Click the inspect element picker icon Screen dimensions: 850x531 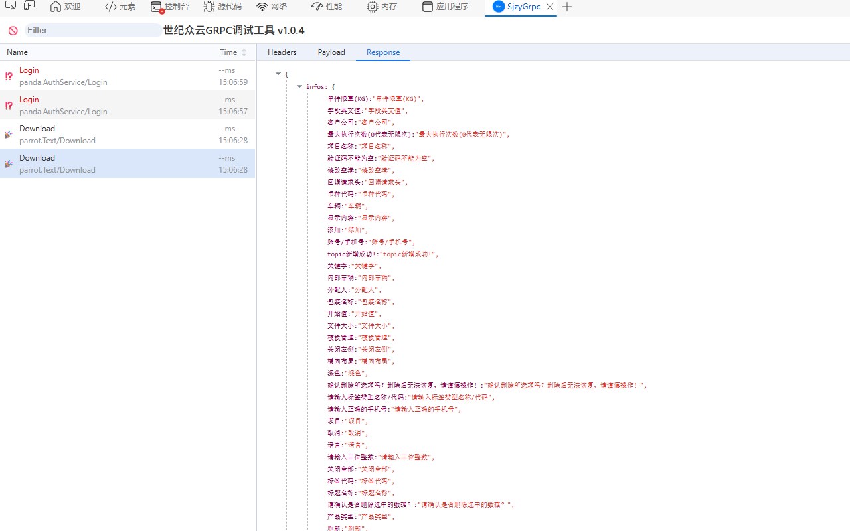click(10, 6)
